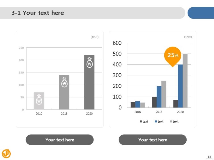Click the blue 2015 bar in right chart
Image resolution: width=214 pixels, height=160 pixels.
tap(159, 97)
